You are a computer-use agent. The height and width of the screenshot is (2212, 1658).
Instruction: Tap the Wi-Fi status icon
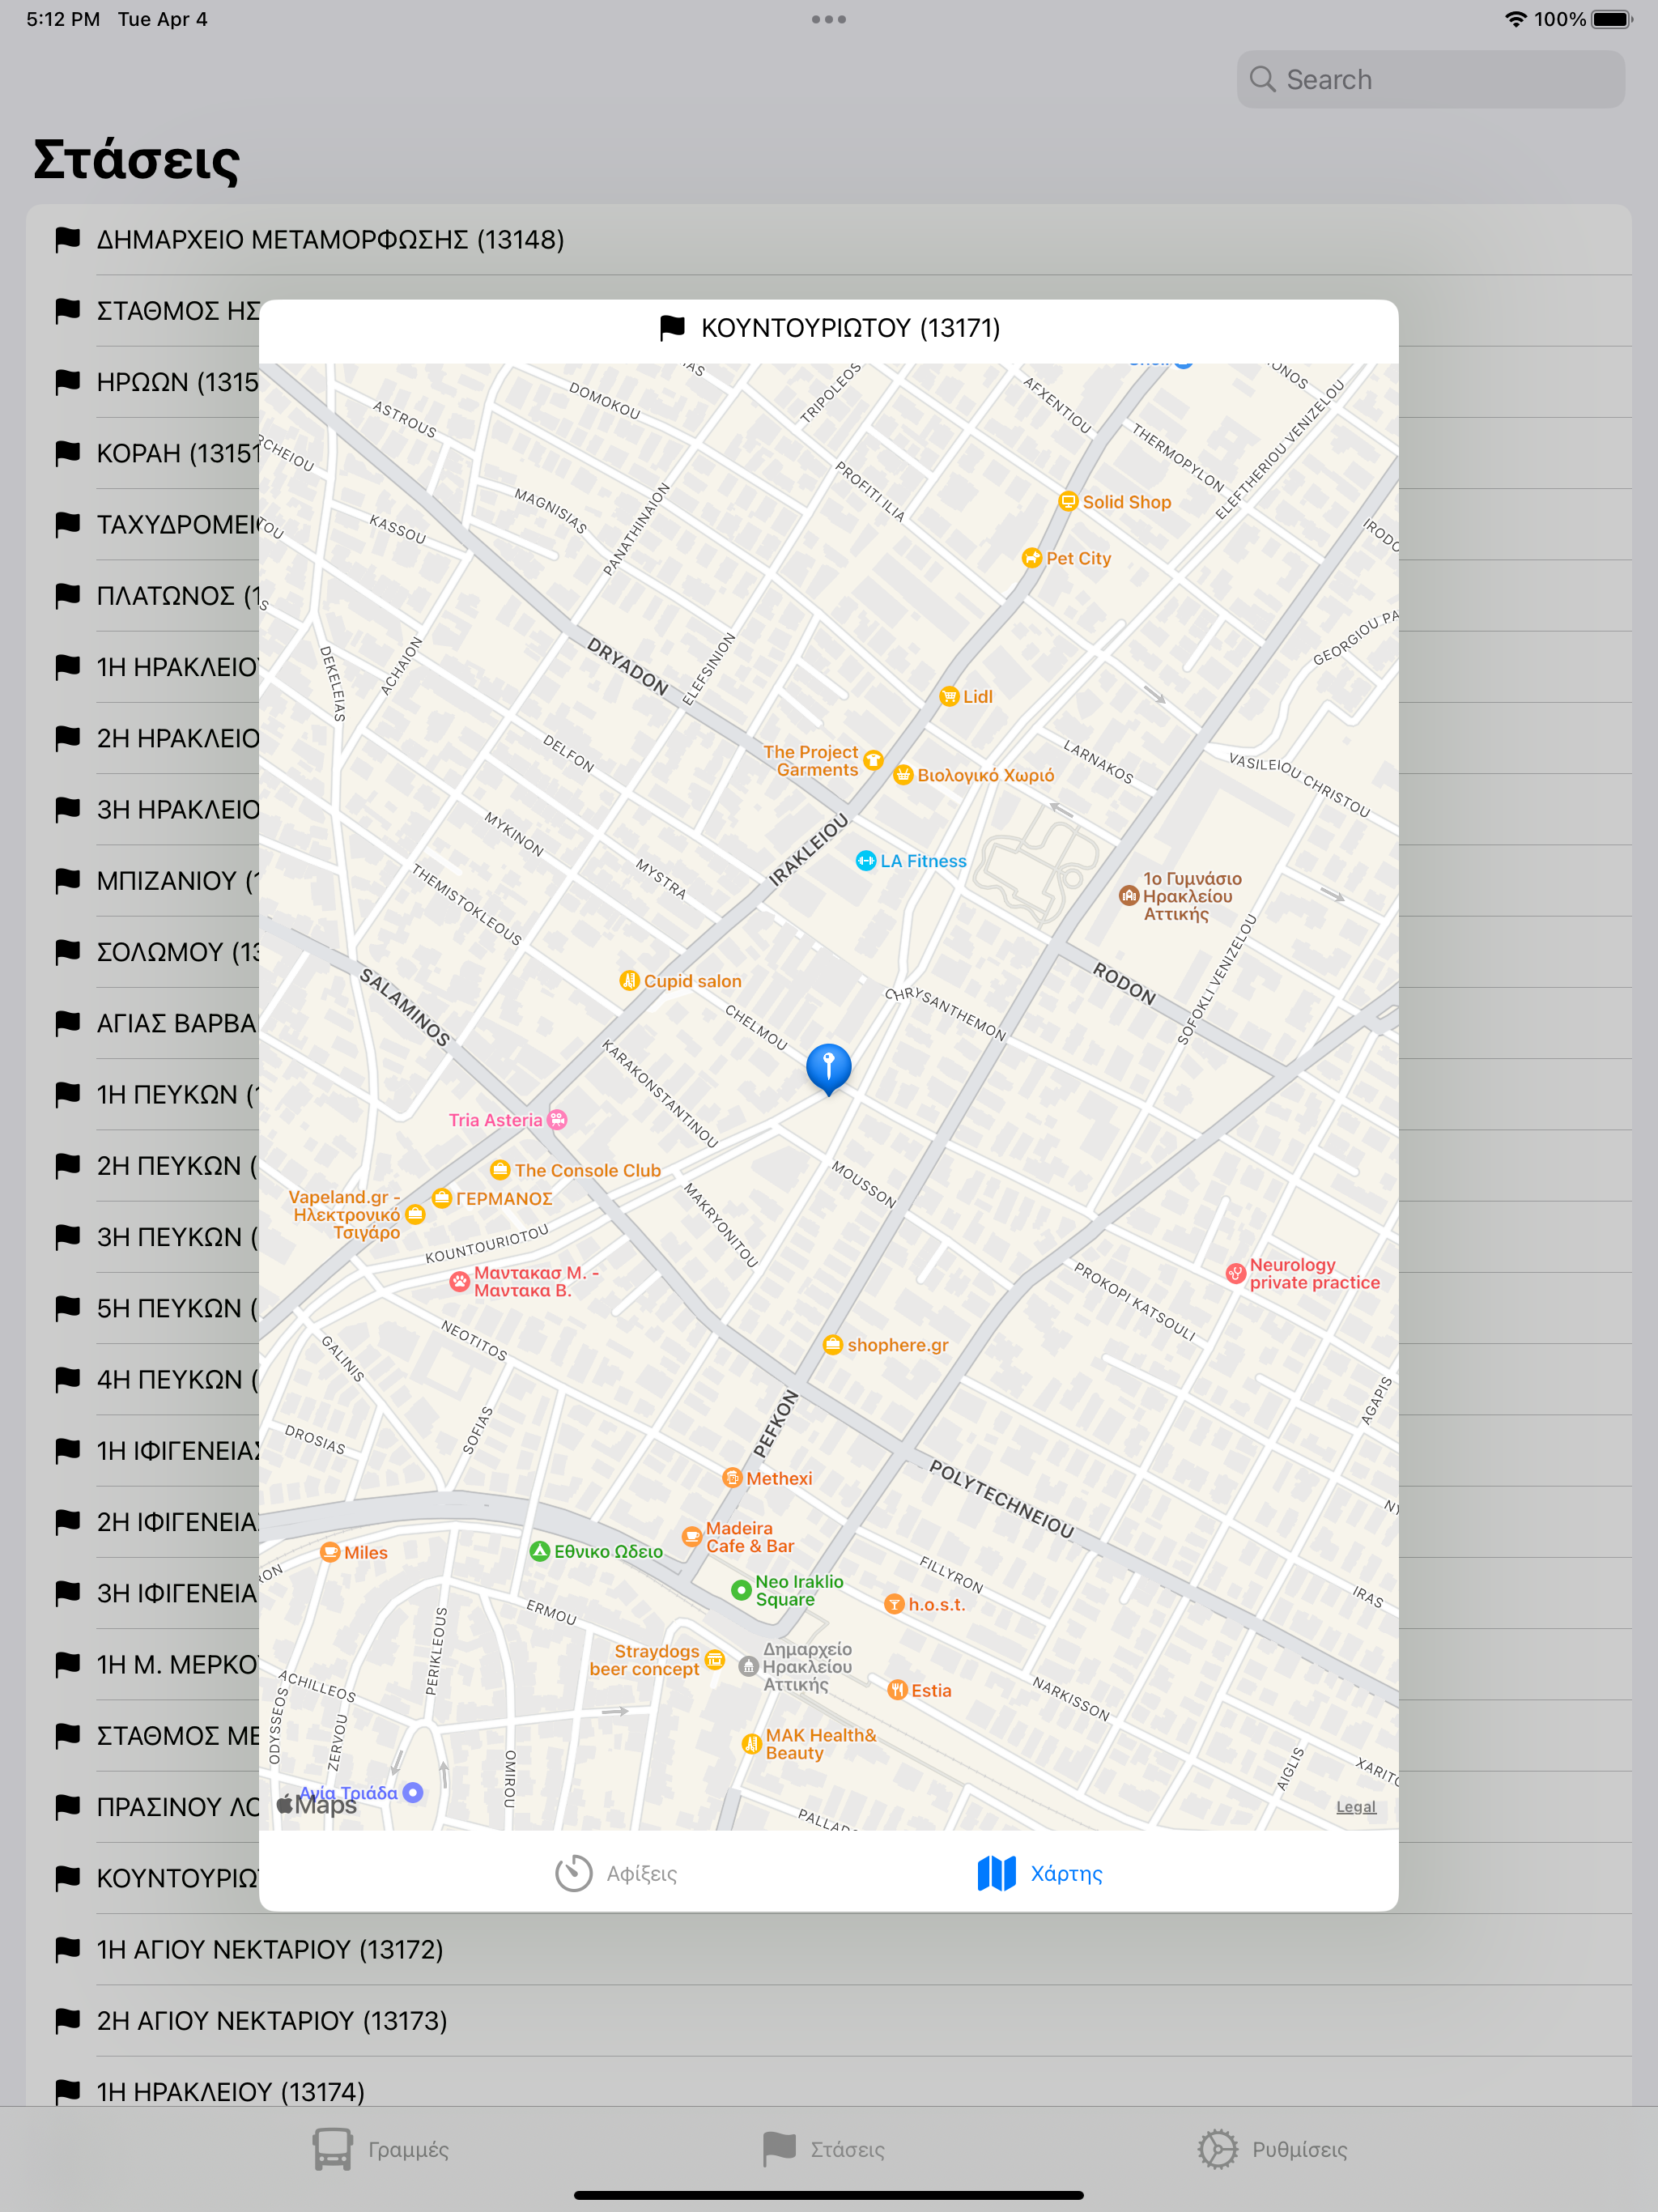pyautogui.click(x=1516, y=19)
